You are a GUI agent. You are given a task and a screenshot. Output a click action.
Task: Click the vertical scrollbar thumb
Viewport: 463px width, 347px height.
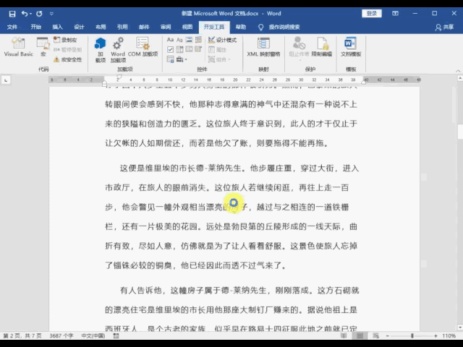460,132
